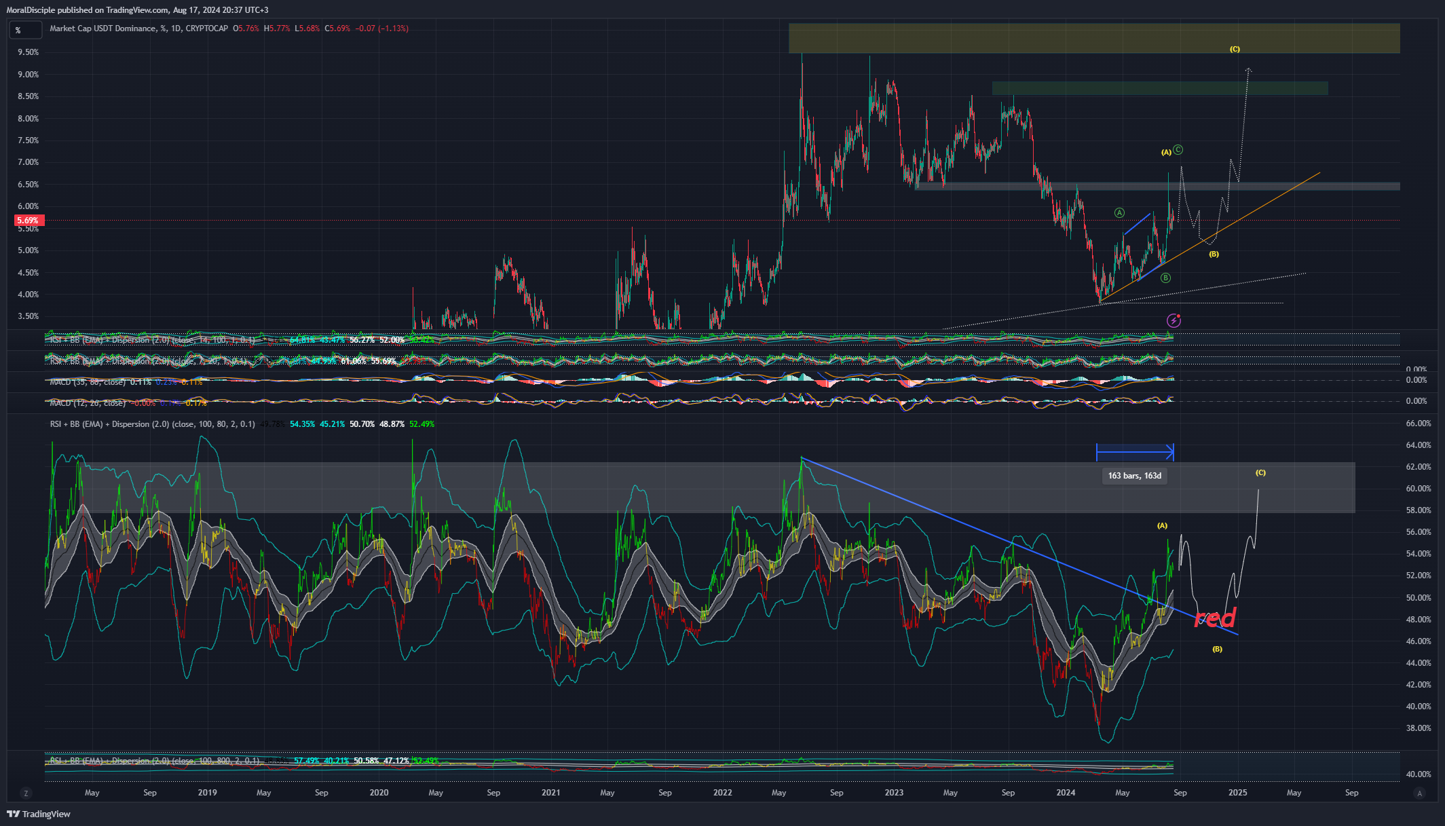The height and width of the screenshot is (826, 1445).
Task: Click the yellow (C) label in the top zone
Action: 1235,49
